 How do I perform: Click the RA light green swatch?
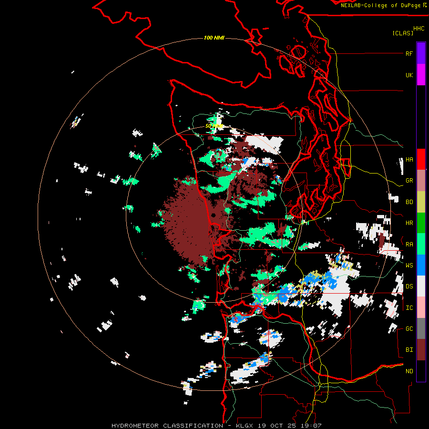tap(421, 244)
